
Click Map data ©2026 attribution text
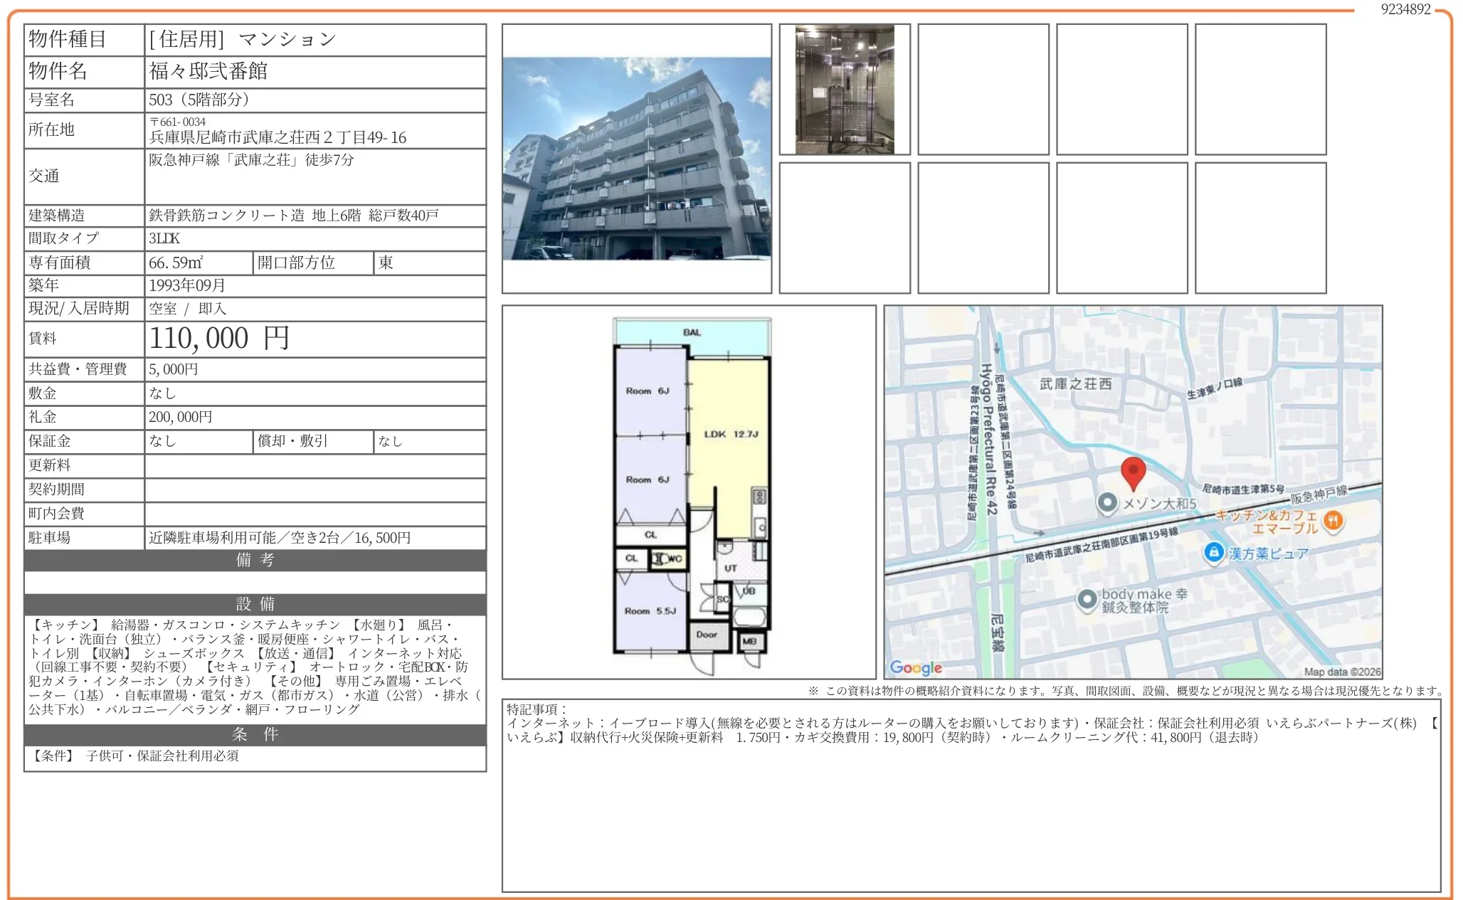pos(1342,672)
